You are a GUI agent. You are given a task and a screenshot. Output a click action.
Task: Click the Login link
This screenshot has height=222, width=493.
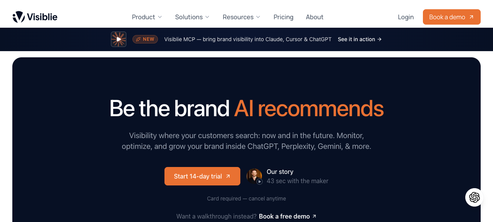click(x=406, y=17)
